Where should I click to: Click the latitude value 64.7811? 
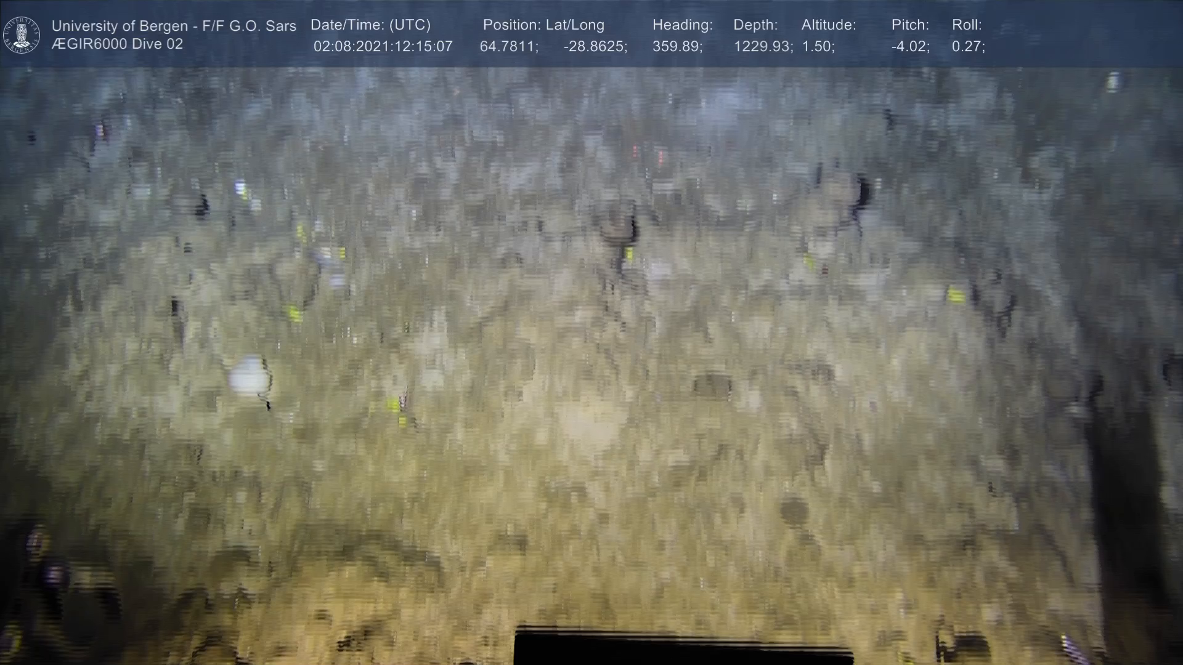pyautogui.click(x=508, y=47)
